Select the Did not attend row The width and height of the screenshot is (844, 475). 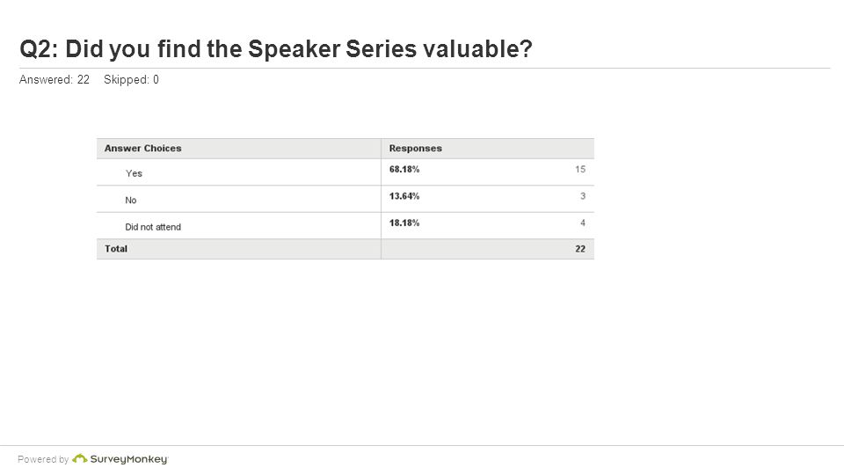click(346, 226)
